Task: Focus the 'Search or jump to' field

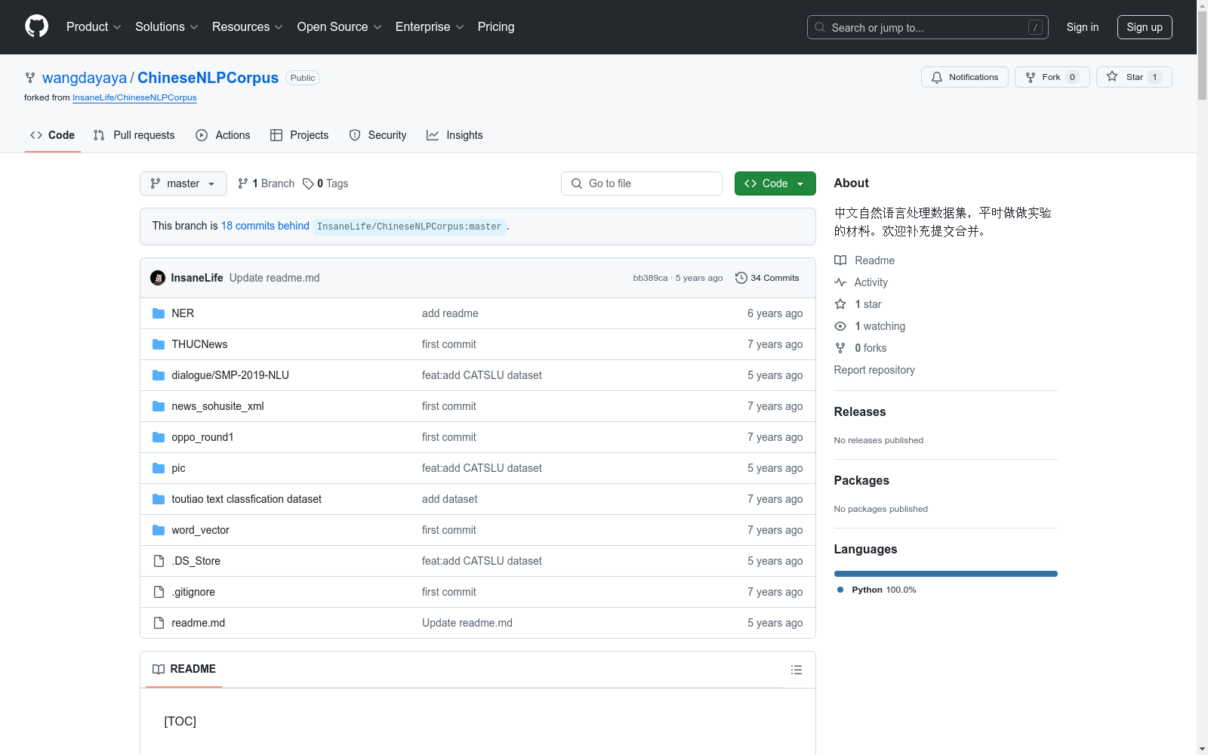Action: (928, 27)
